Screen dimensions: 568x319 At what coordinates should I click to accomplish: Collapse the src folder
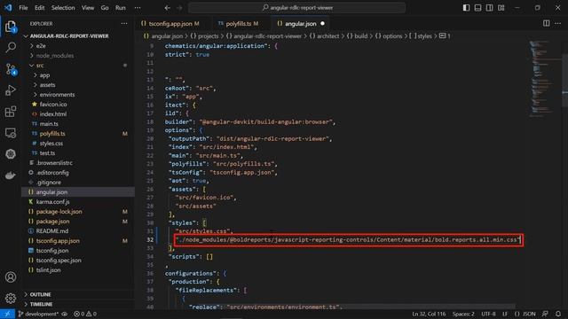coord(40,66)
